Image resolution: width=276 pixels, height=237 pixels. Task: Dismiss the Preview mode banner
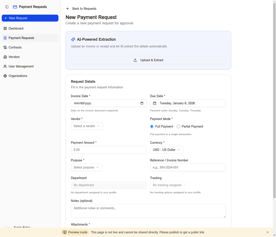[x=267, y=232]
